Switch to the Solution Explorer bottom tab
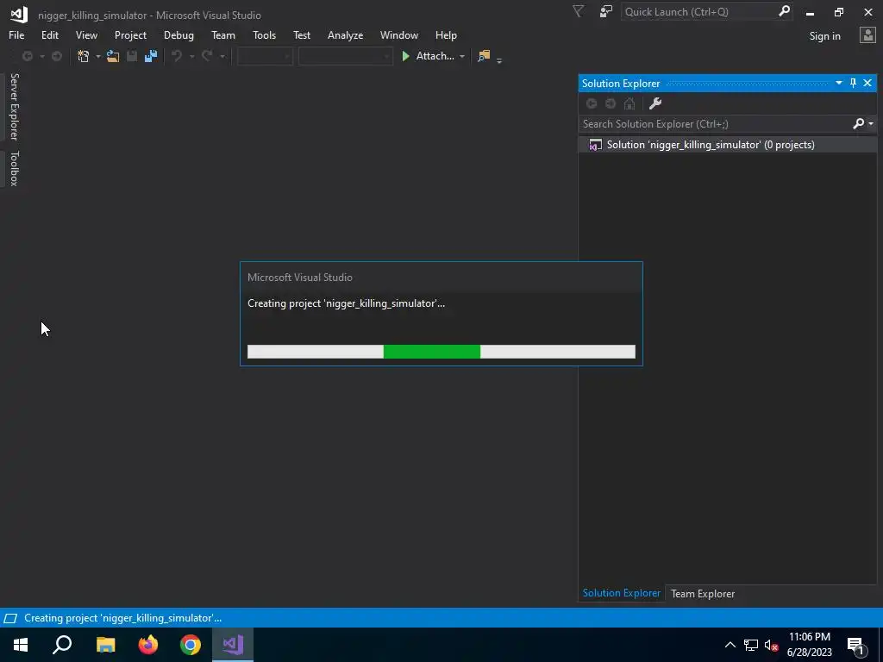Viewport: 883px width, 662px height. 621,593
